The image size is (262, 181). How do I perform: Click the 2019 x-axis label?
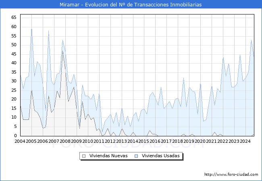click(189, 141)
